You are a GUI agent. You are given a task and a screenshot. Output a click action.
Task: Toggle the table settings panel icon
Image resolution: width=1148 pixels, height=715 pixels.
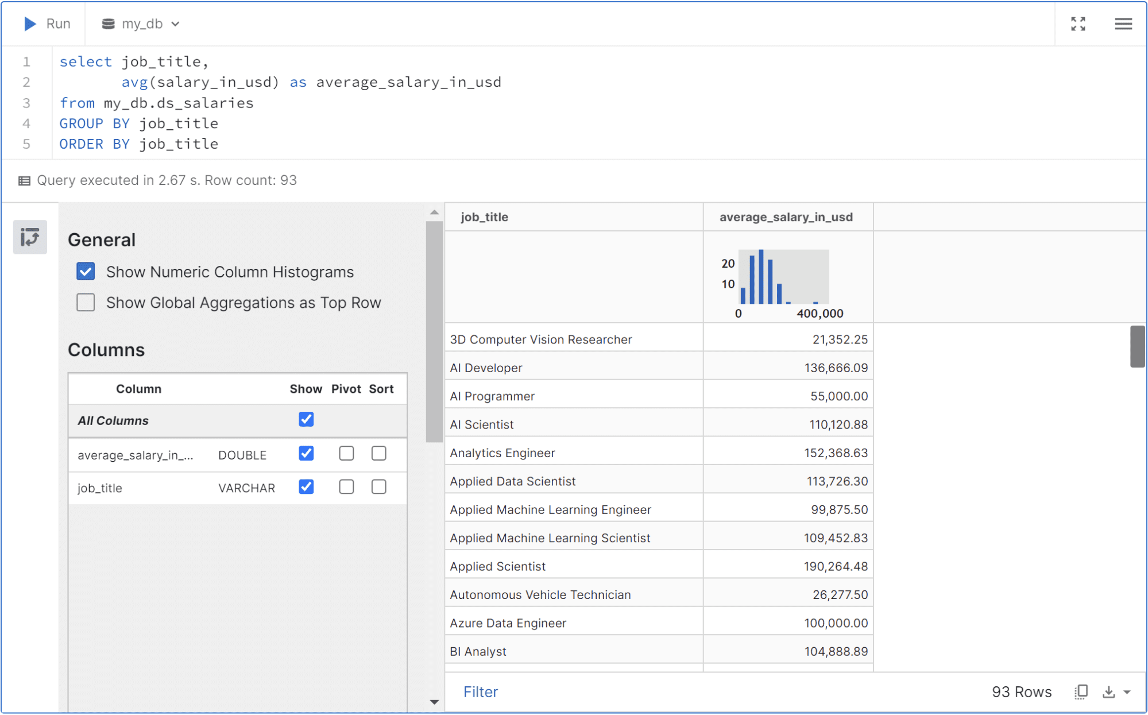click(x=30, y=237)
